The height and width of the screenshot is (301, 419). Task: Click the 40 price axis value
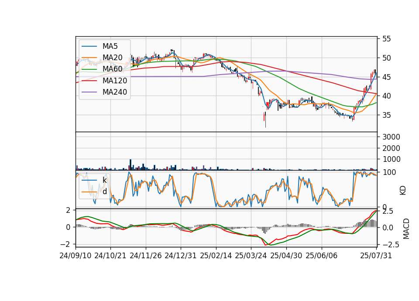click(386, 96)
